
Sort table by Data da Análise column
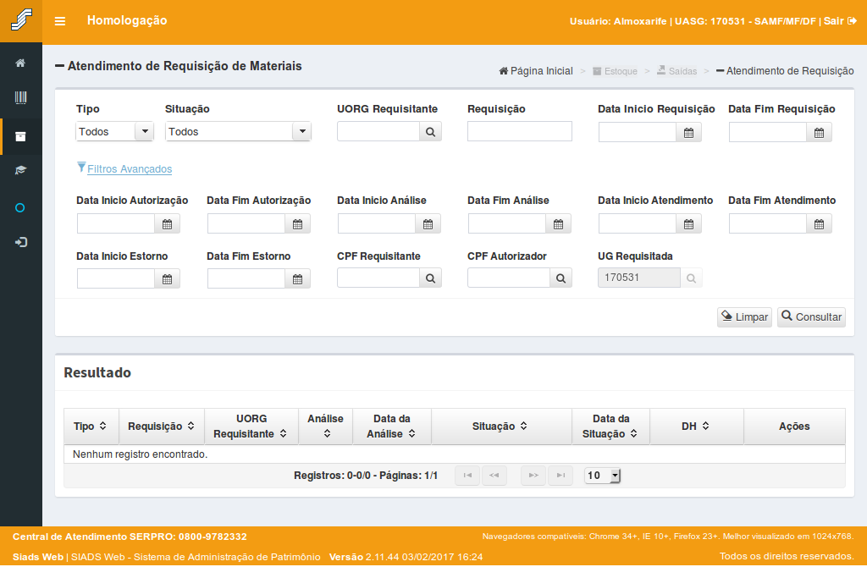click(391, 426)
